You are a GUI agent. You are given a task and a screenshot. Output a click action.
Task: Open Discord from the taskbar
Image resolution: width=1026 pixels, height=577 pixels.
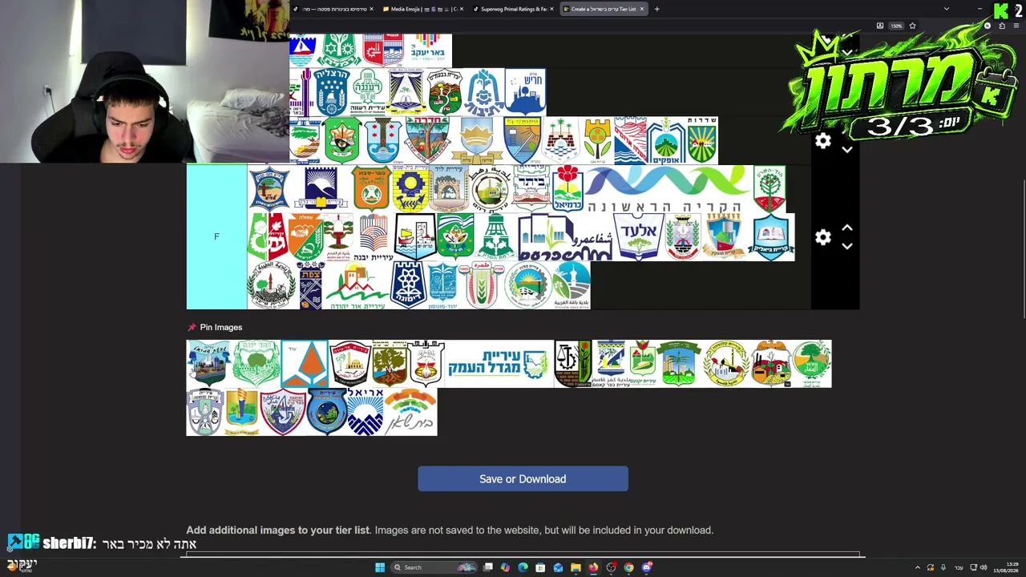pyautogui.click(x=646, y=567)
